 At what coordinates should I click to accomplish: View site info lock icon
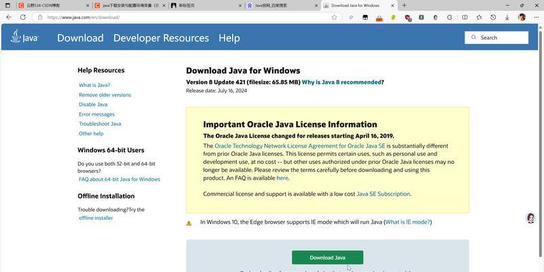point(40,17)
